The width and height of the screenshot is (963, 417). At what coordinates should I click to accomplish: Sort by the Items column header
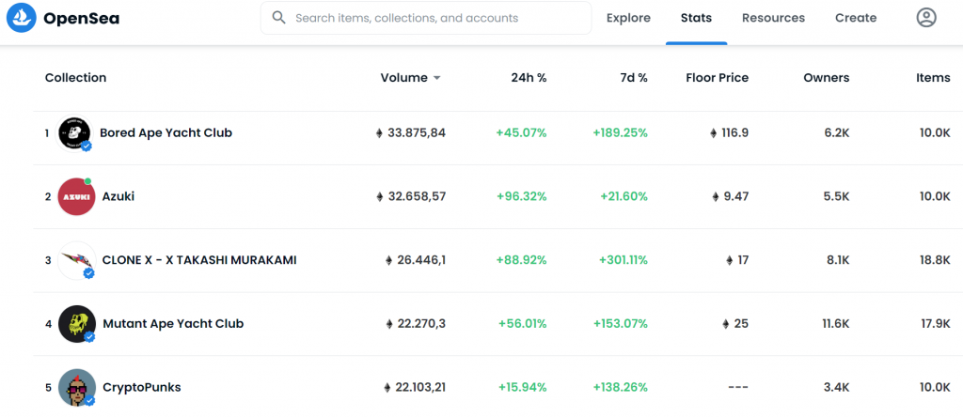[x=933, y=78]
